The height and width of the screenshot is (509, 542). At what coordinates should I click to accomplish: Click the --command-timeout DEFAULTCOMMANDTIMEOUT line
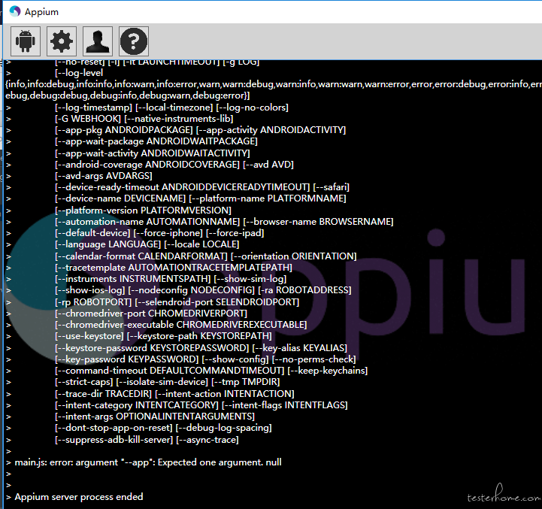tap(211, 371)
